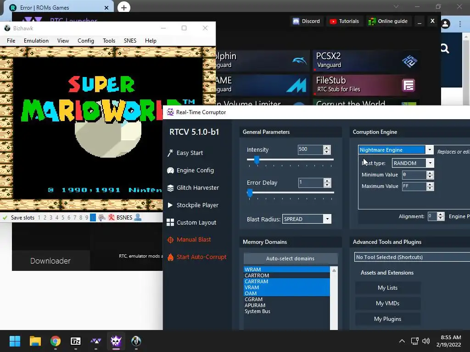The width and height of the screenshot is (470, 352).
Task: Click the green checkmark in Bizhawk status bar
Action: click(5, 218)
